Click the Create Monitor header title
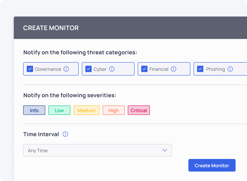This screenshot has width=247, height=181. (x=51, y=28)
